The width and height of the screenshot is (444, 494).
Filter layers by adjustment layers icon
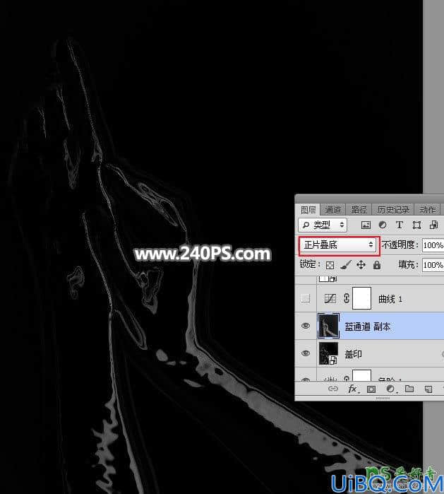click(x=383, y=225)
